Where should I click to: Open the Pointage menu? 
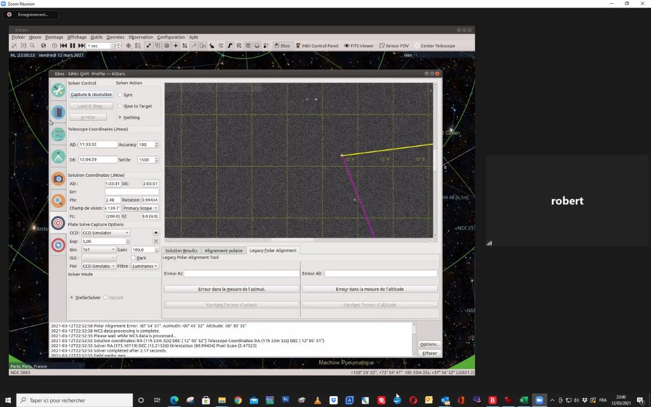pyautogui.click(x=54, y=37)
